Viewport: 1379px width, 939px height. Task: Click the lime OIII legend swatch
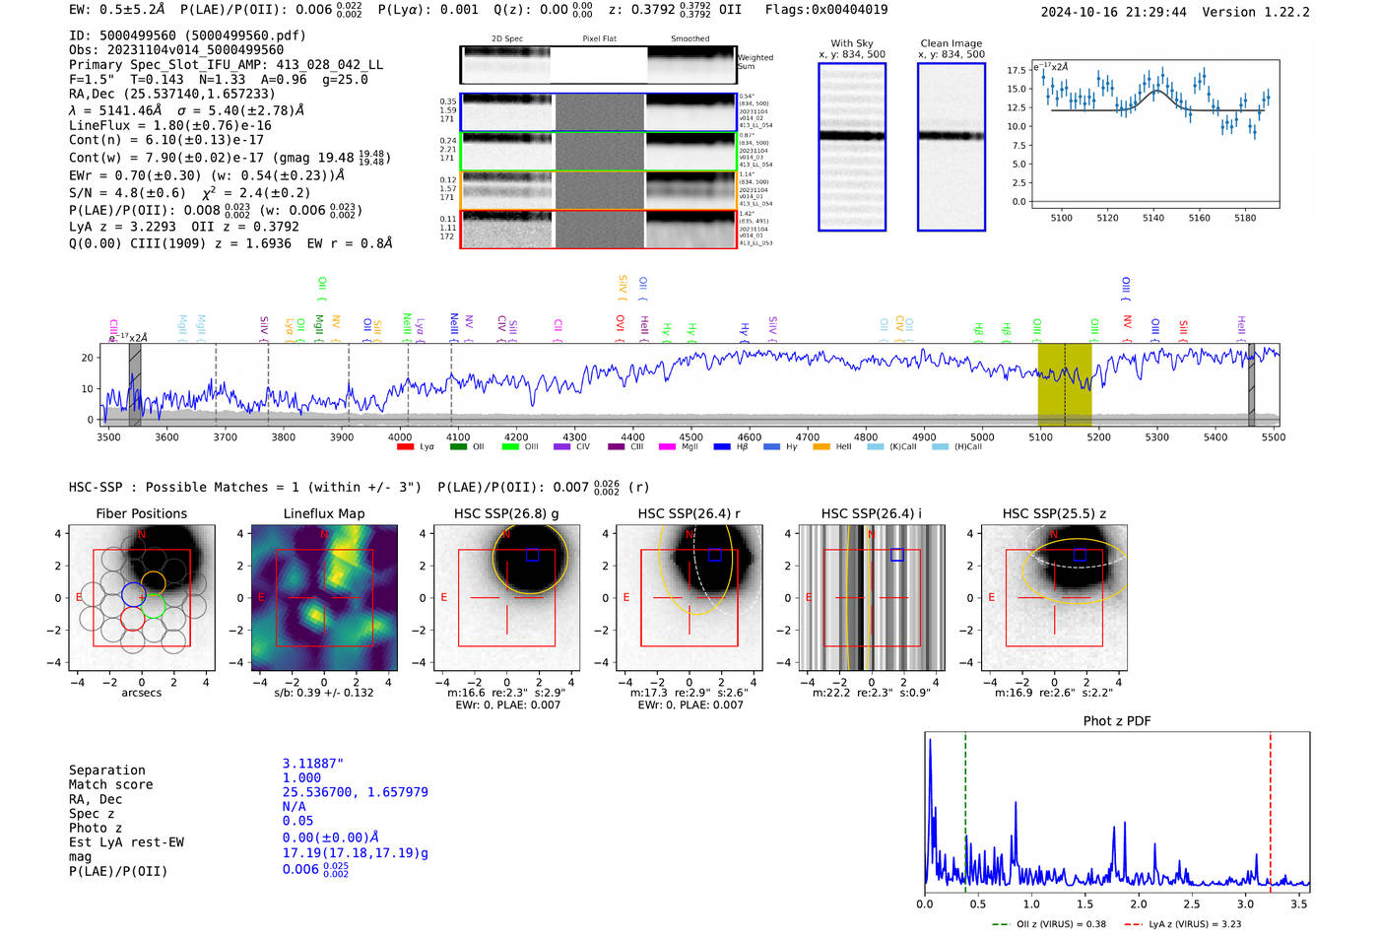[510, 446]
